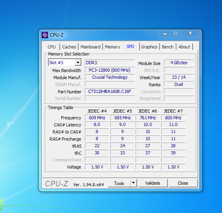Click the 4 GBytes module size value
This screenshot has width=222, height=213.
pyautogui.click(x=179, y=63)
